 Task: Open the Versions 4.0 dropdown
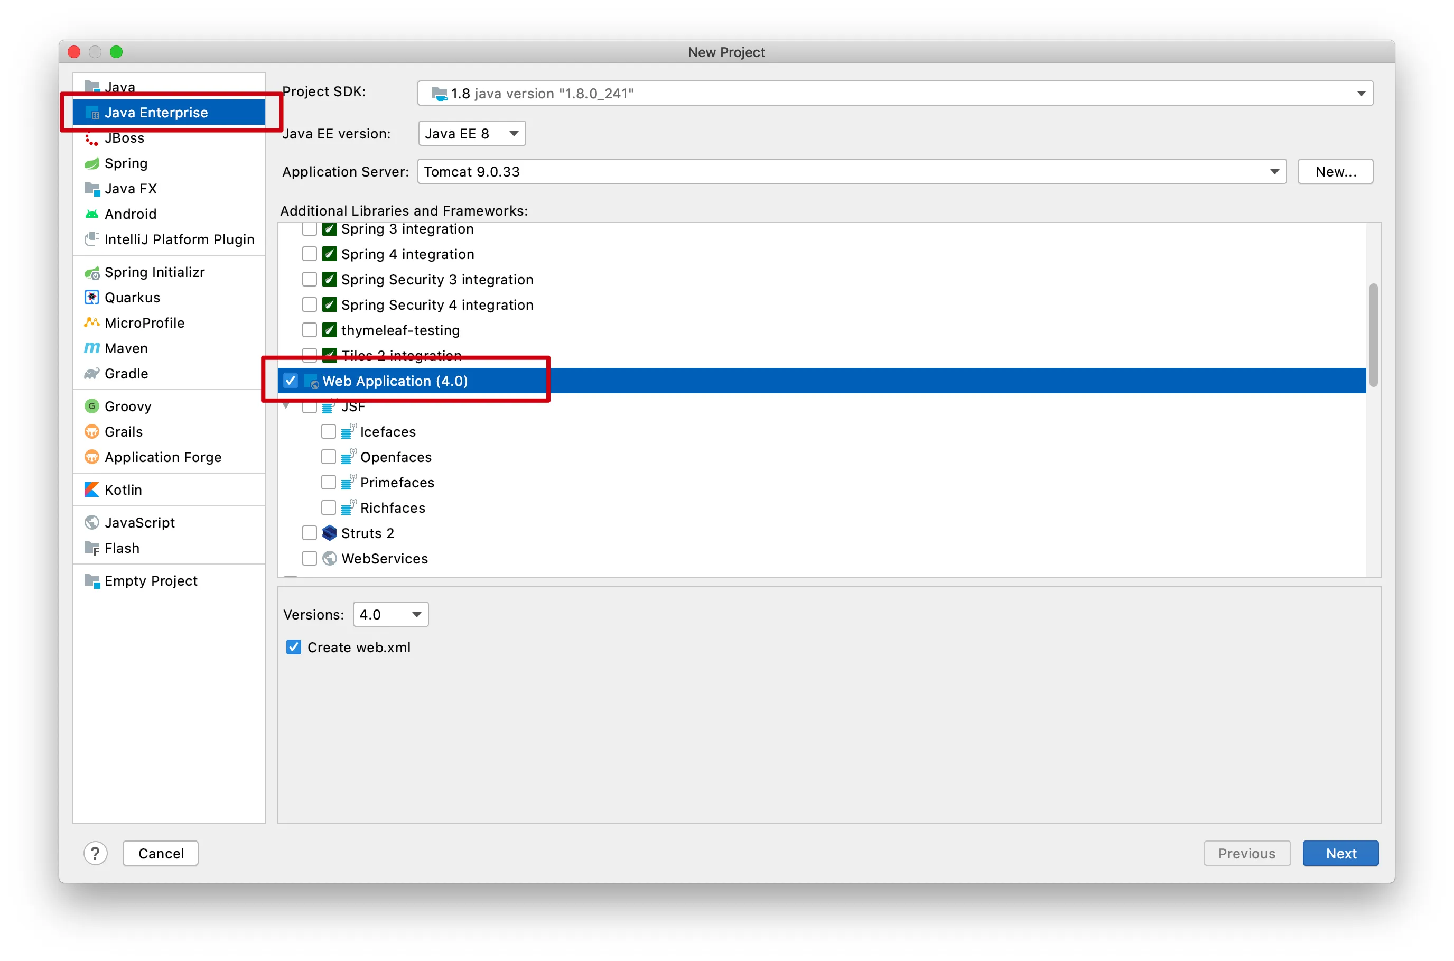tap(391, 615)
